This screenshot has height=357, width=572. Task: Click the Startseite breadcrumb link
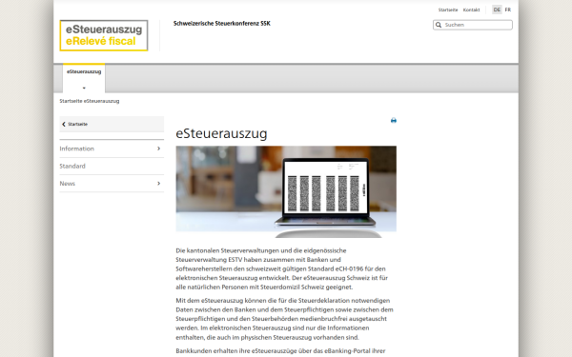click(x=71, y=101)
